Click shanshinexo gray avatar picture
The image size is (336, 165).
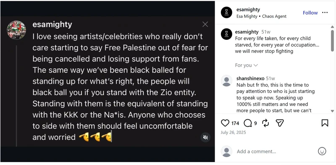[x=226, y=81]
